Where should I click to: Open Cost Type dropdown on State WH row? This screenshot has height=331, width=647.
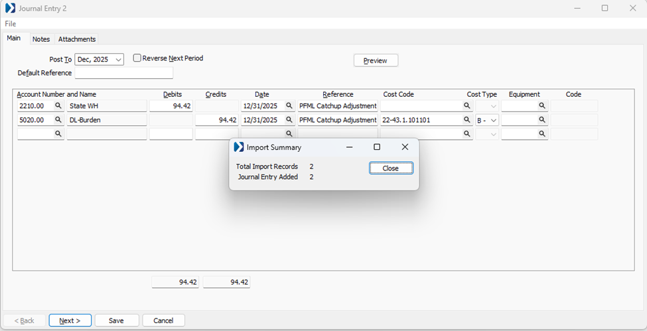tap(493, 106)
